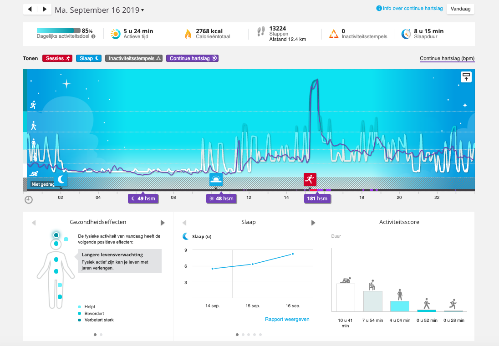Toggle the Inactiviteitsstempels filter
499x346 pixels.
pos(133,58)
